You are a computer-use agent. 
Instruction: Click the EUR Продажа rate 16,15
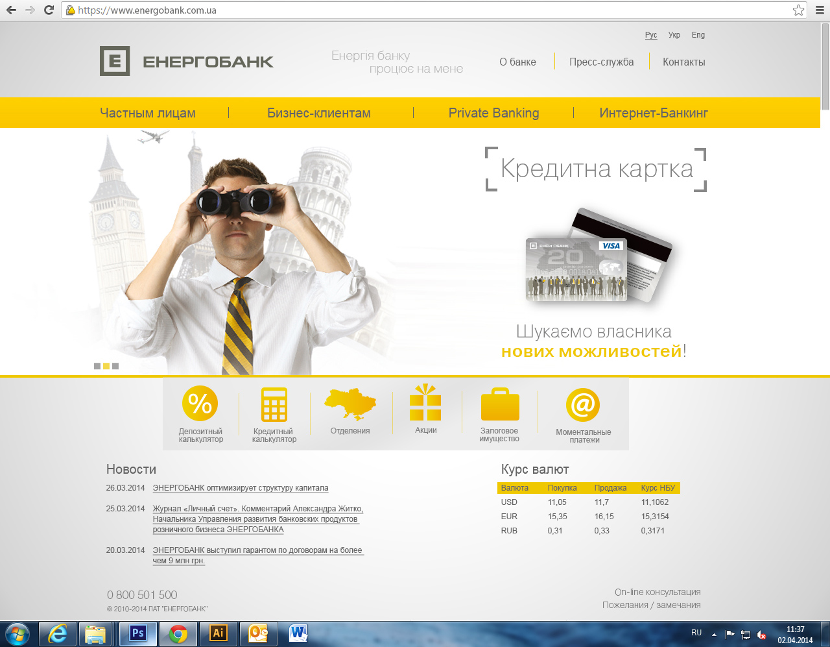pyautogui.click(x=604, y=517)
